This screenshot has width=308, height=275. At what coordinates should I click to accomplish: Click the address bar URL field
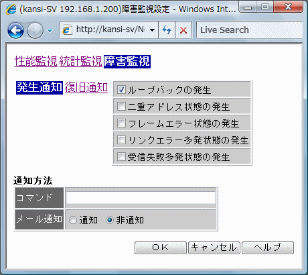coord(110,30)
